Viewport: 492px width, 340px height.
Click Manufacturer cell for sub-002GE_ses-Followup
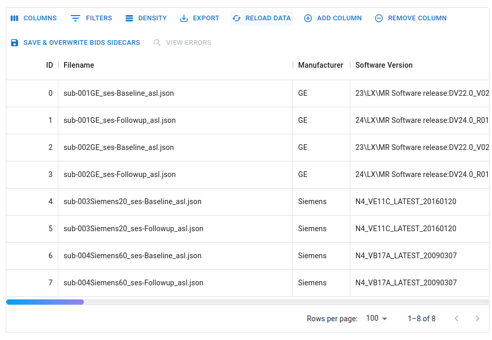tap(321, 174)
